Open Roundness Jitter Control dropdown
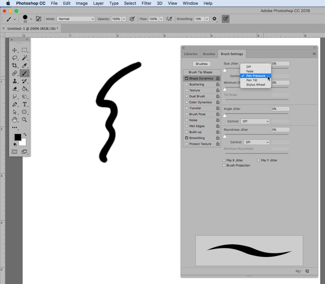Viewport: 325px width, 284px height. [257, 142]
